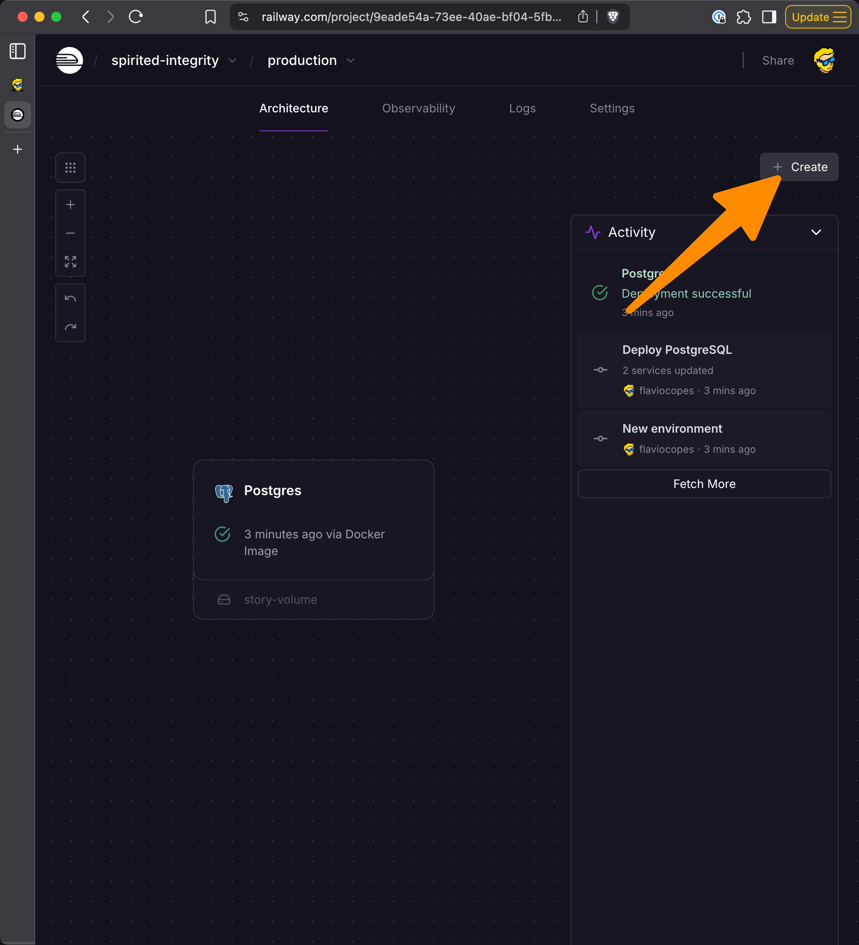Viewport: 859px width, 945px height.
Task: Zoom out on the architecture canvas
Action: (x=70, y=233)
